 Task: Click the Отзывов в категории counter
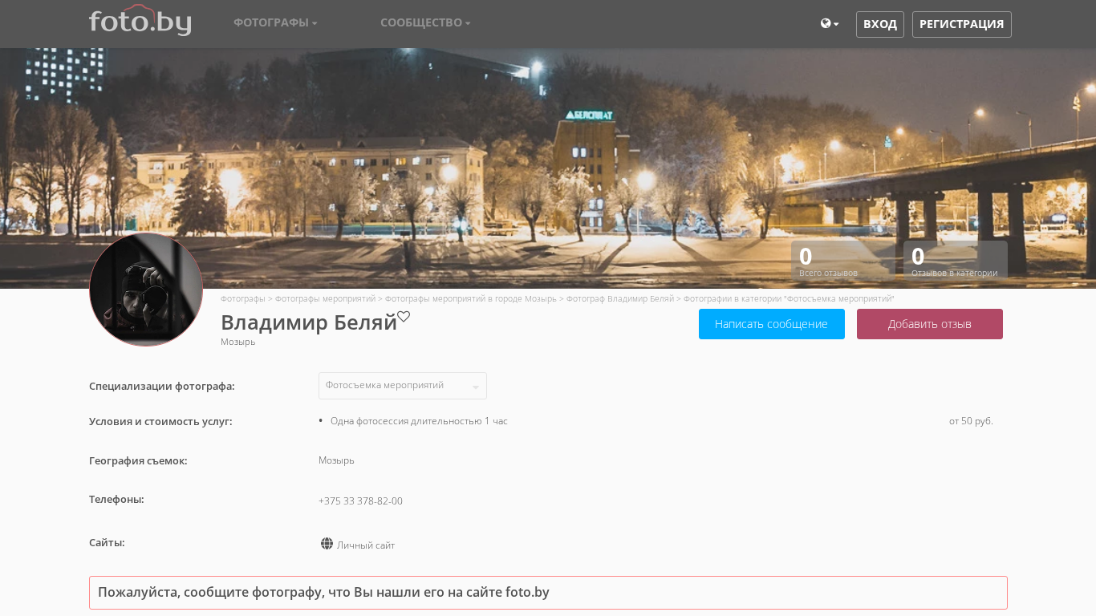click(x=956, y=261)
